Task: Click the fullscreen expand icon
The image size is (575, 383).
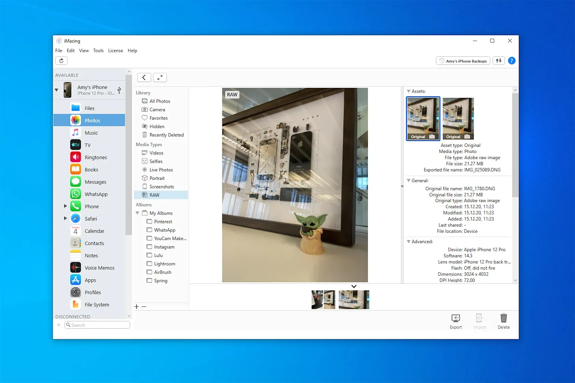Action: (160, 77)
